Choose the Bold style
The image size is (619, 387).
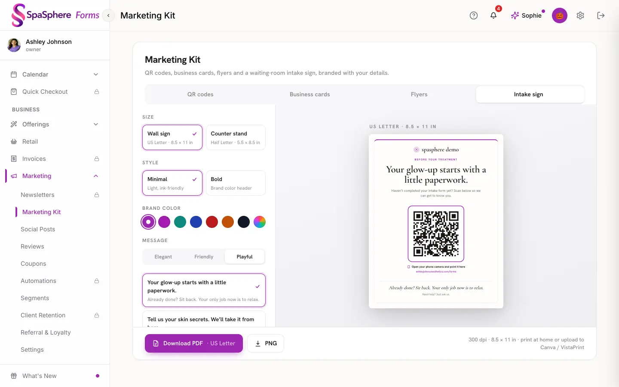tap(236, 183)
